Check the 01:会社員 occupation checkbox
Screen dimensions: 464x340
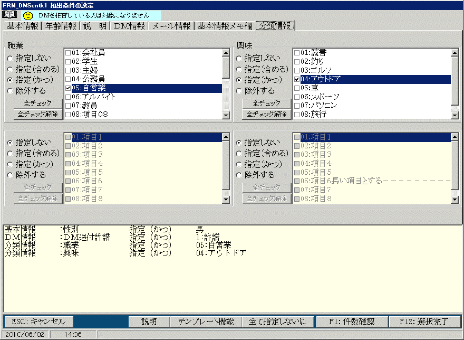click(x=68, y=53)
